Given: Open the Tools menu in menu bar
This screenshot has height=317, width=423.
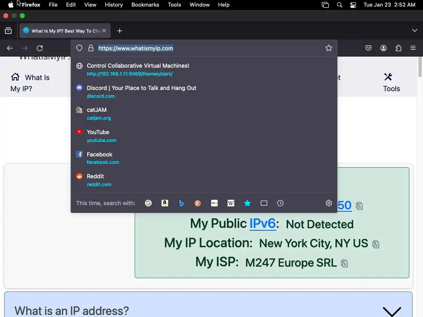Looking at the screenshot, I should 175,5.
